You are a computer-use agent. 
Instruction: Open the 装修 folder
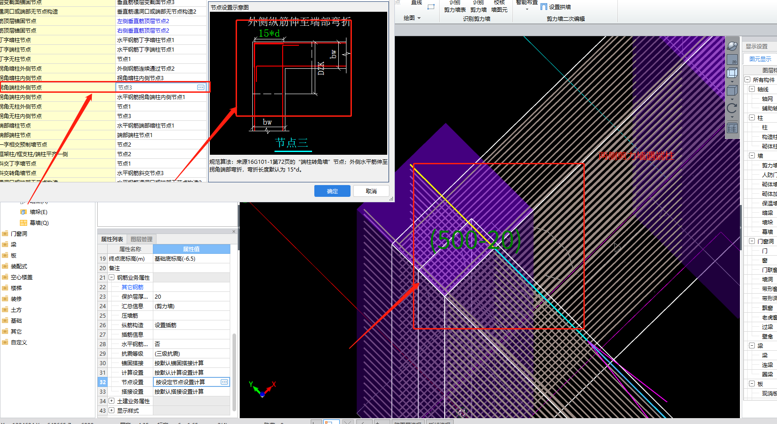5,299
